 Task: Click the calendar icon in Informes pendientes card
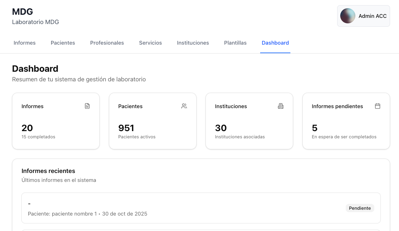[x=377, y=106]
